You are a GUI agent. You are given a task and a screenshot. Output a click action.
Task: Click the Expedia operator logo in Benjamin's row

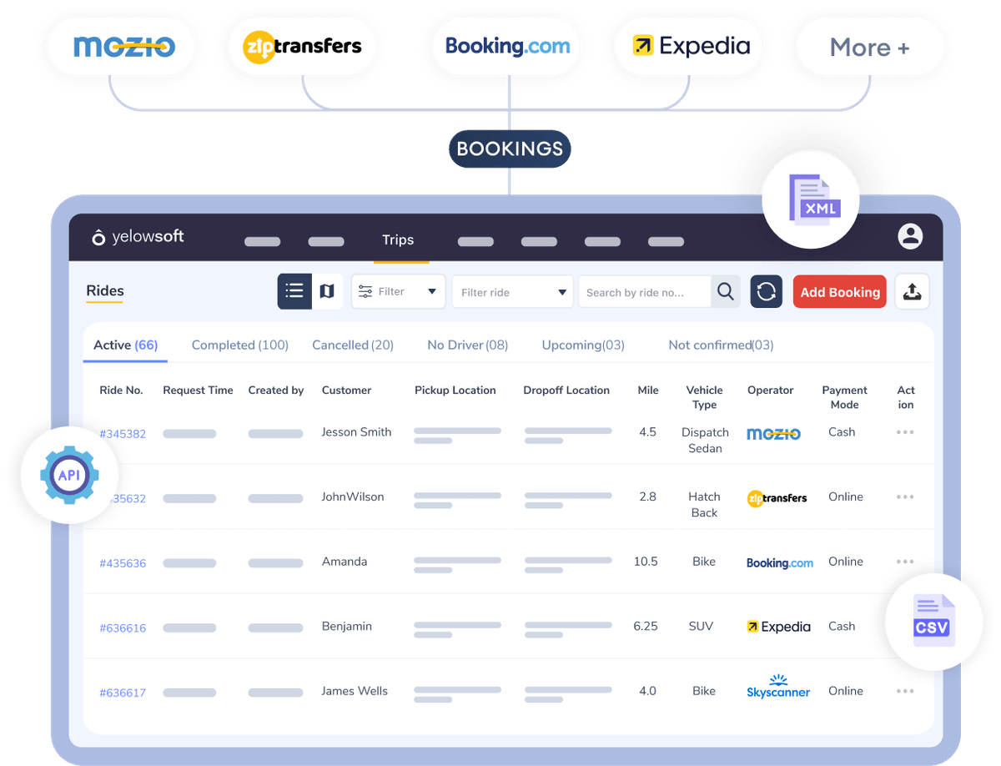click(x=778, y=626)
